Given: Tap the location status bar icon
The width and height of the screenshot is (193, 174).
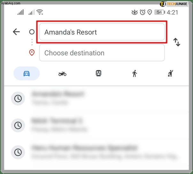Looking at the screenshot, I should pyautogui.click(x=150, y=12).
